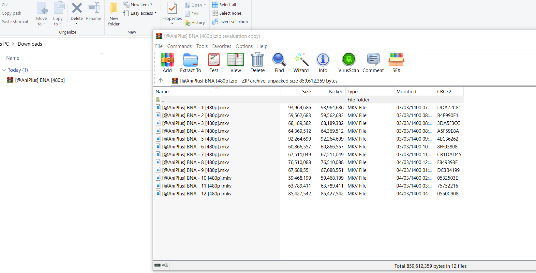536x273 pixels.
Task: Run VirusScan on the archive
Action: click(x=349, y=63)
